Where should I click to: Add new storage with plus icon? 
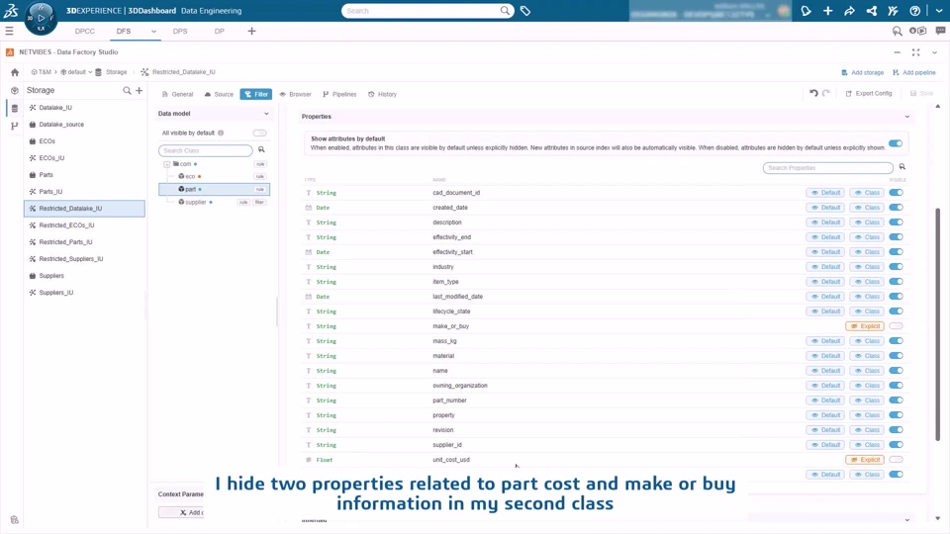[x=139, y=90]
